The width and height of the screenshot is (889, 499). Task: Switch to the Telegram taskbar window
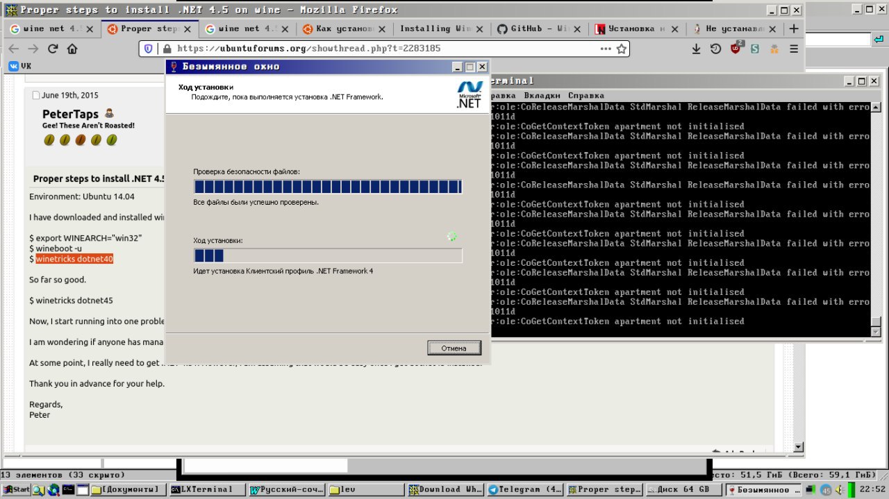(x=524, y=489)
